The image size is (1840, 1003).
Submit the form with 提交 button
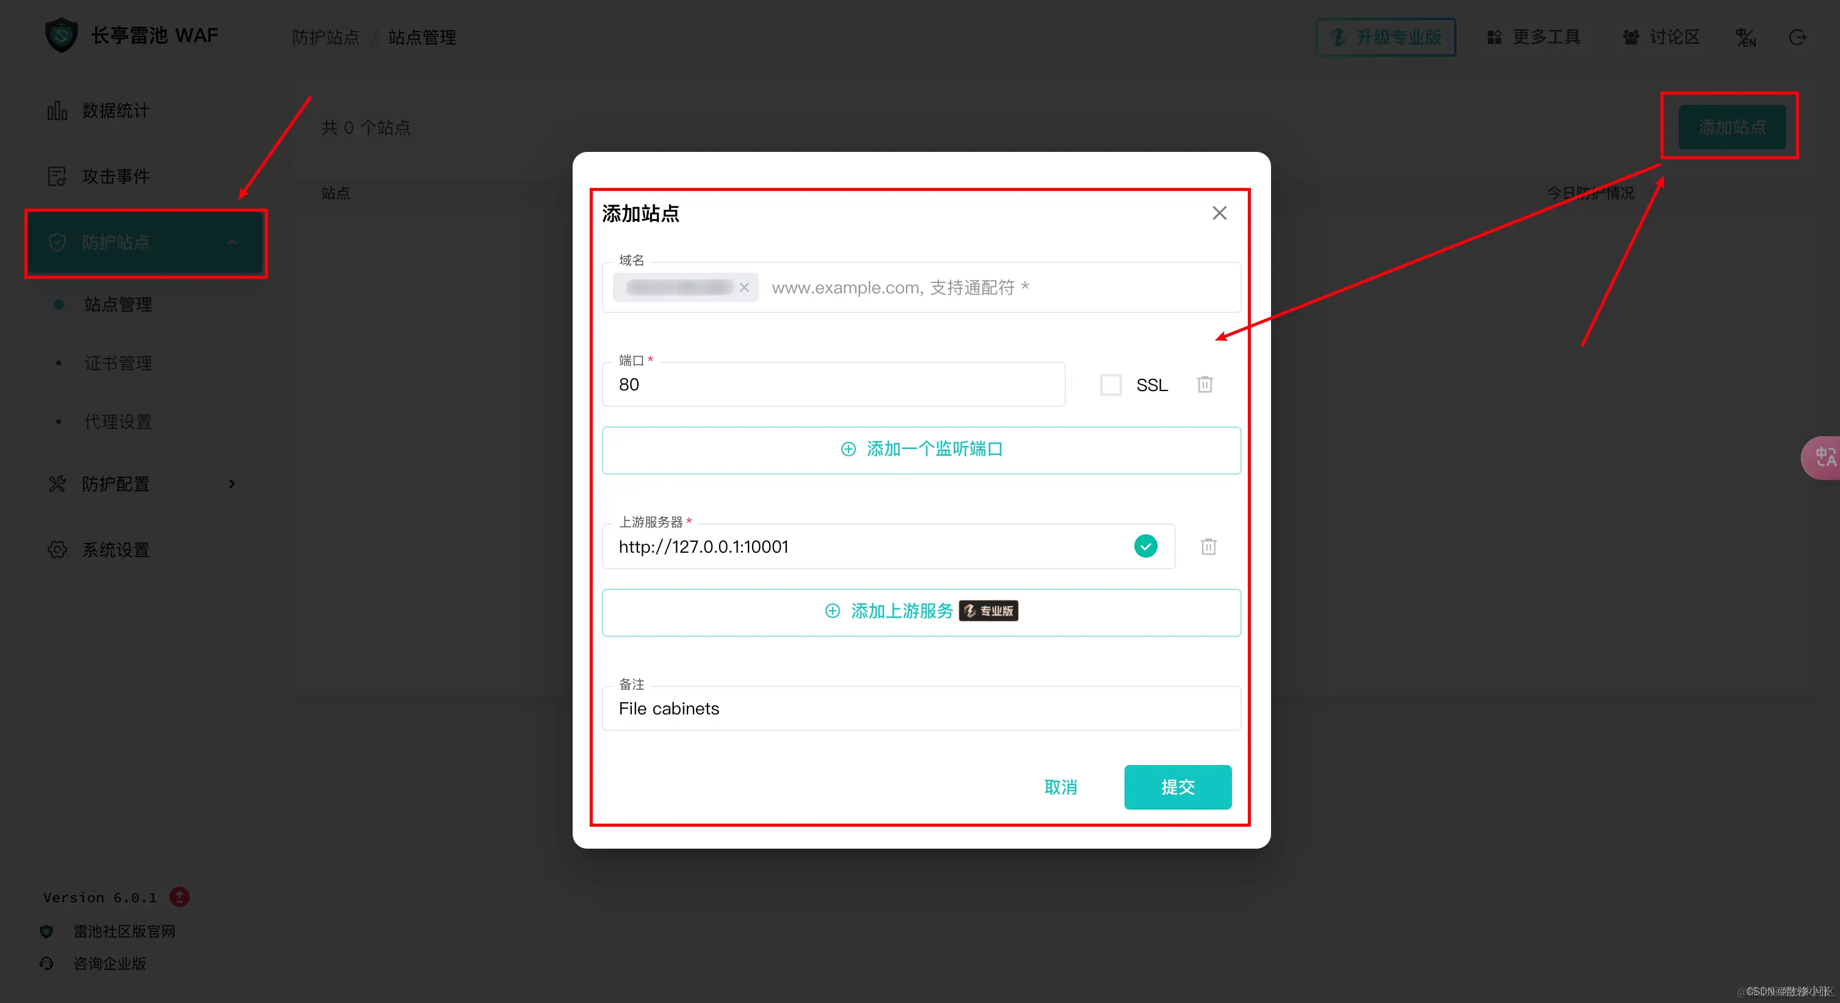(1177, 788)
